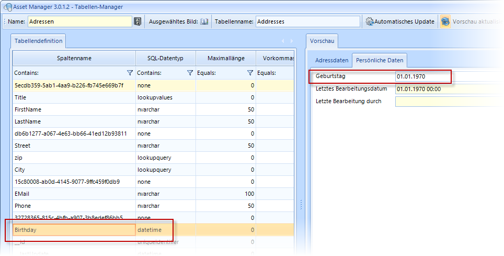Switch to the Vorschau tab
Image resolution: width=504 pixels, height=256 pixels.
click(322, 41)
